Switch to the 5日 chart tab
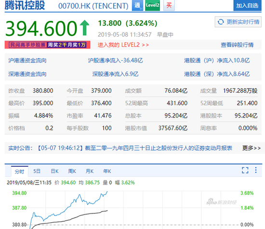 (37, 171)
